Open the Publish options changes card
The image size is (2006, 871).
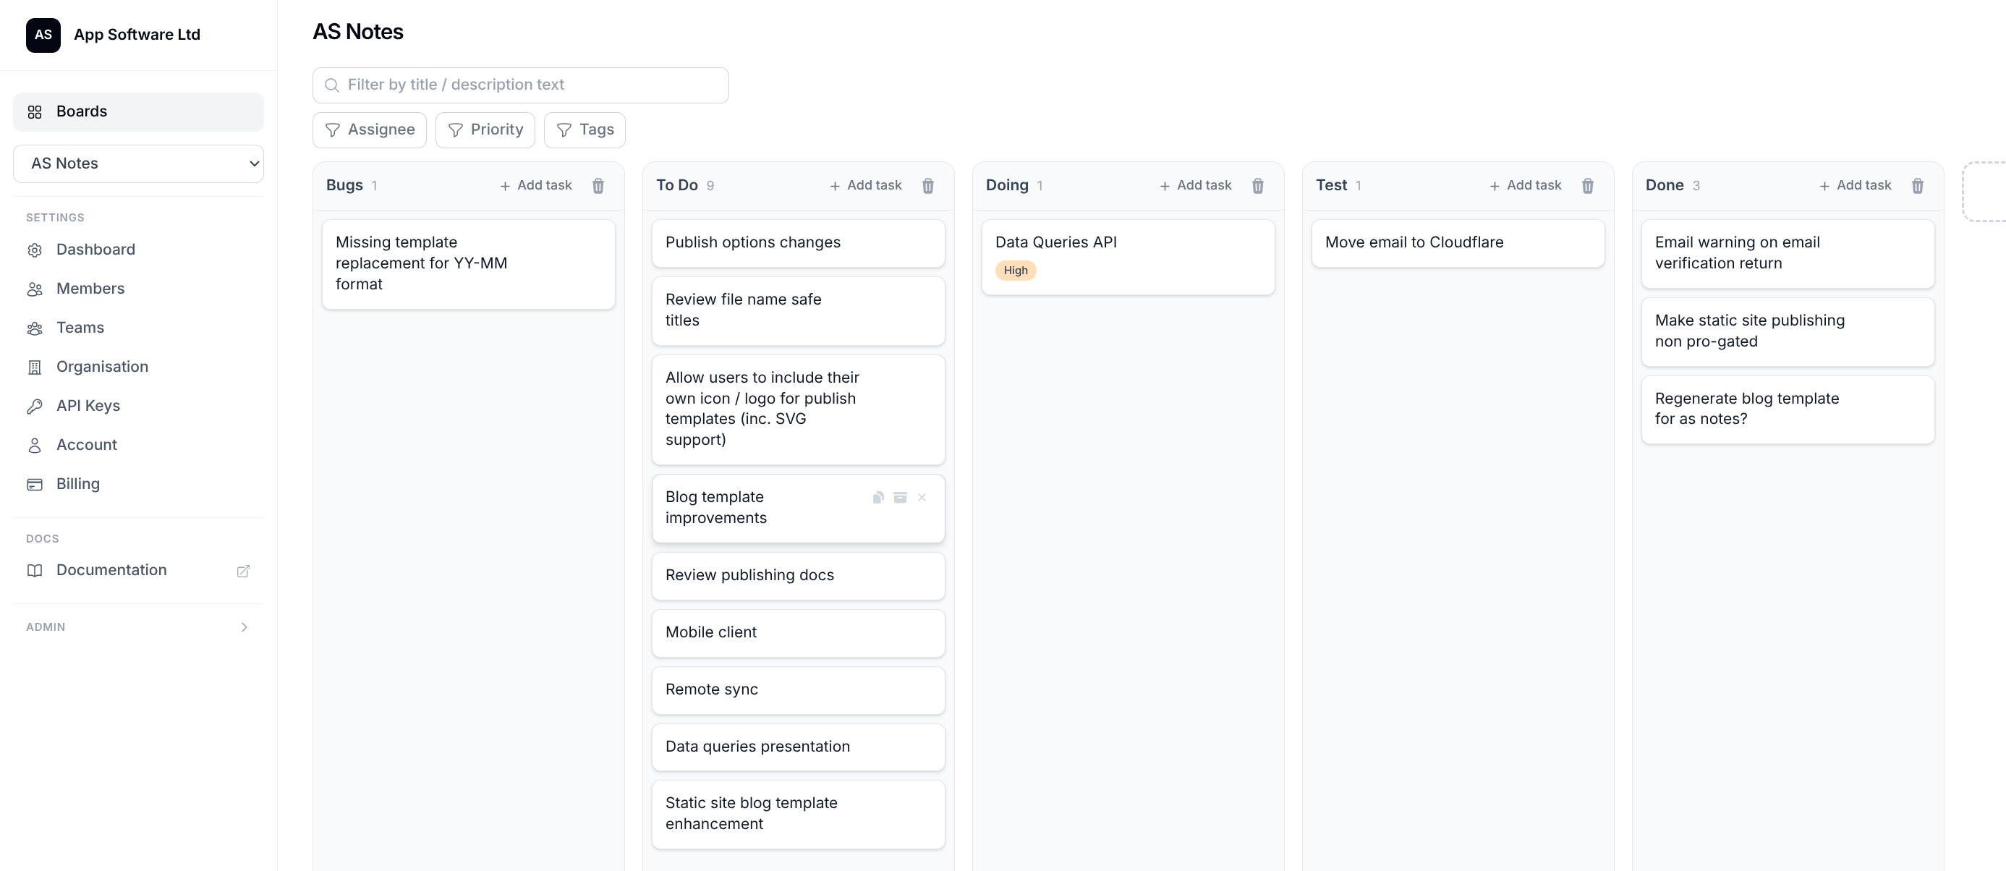tap(798, 243)
